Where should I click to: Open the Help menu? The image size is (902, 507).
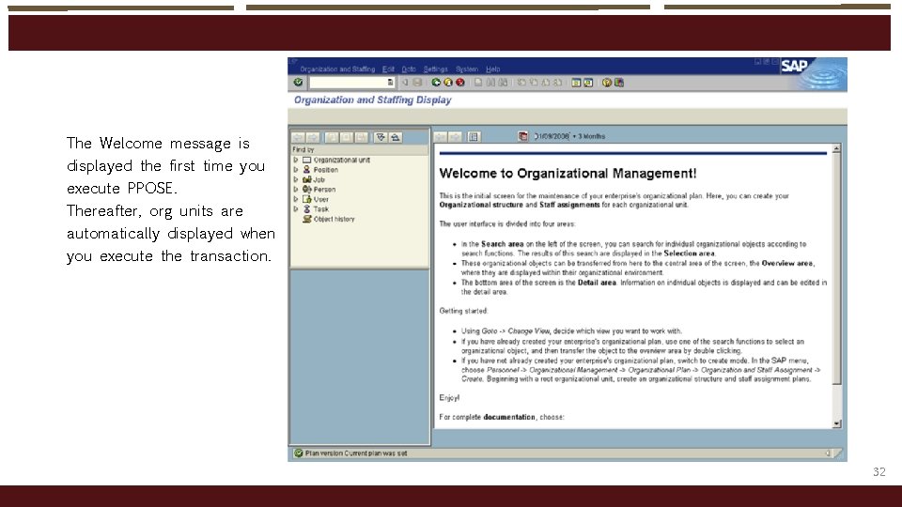(492, 69)
